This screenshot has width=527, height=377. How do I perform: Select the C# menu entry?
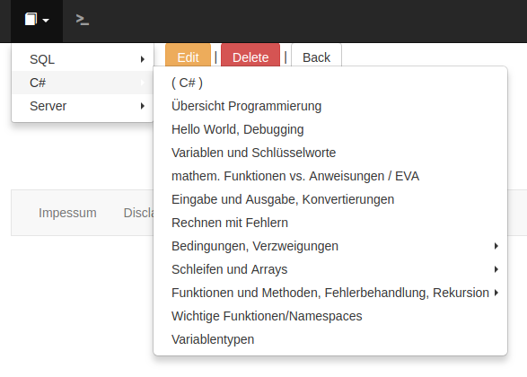[x=83, y=83]
